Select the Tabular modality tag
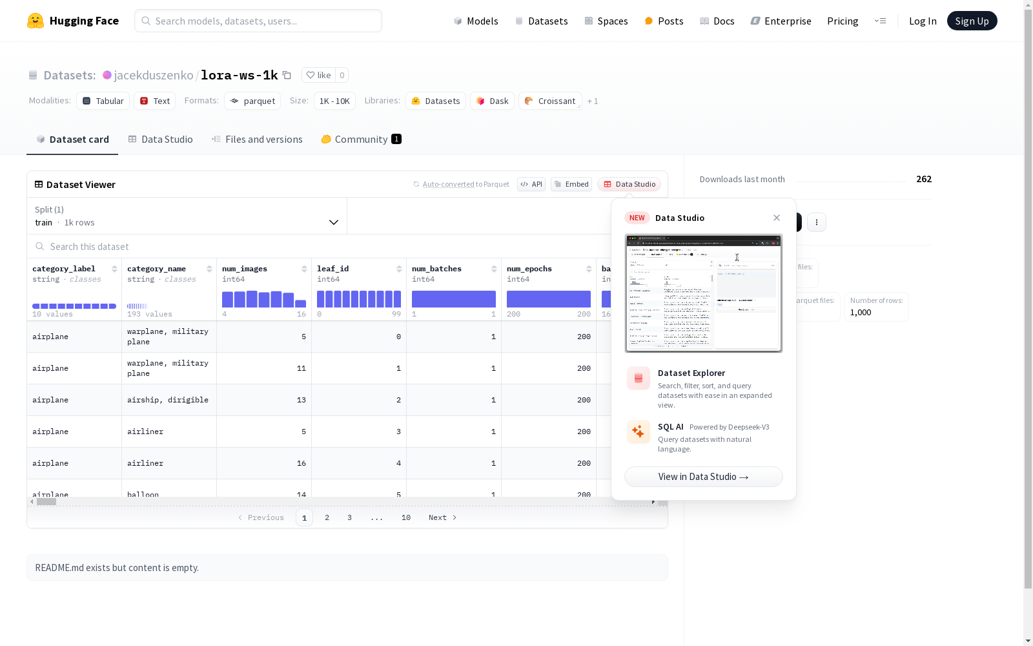 point(103,101)
